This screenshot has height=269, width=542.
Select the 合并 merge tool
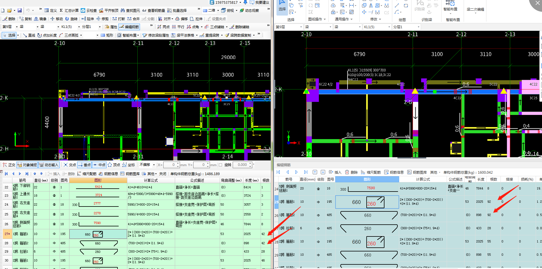[133, 19]
